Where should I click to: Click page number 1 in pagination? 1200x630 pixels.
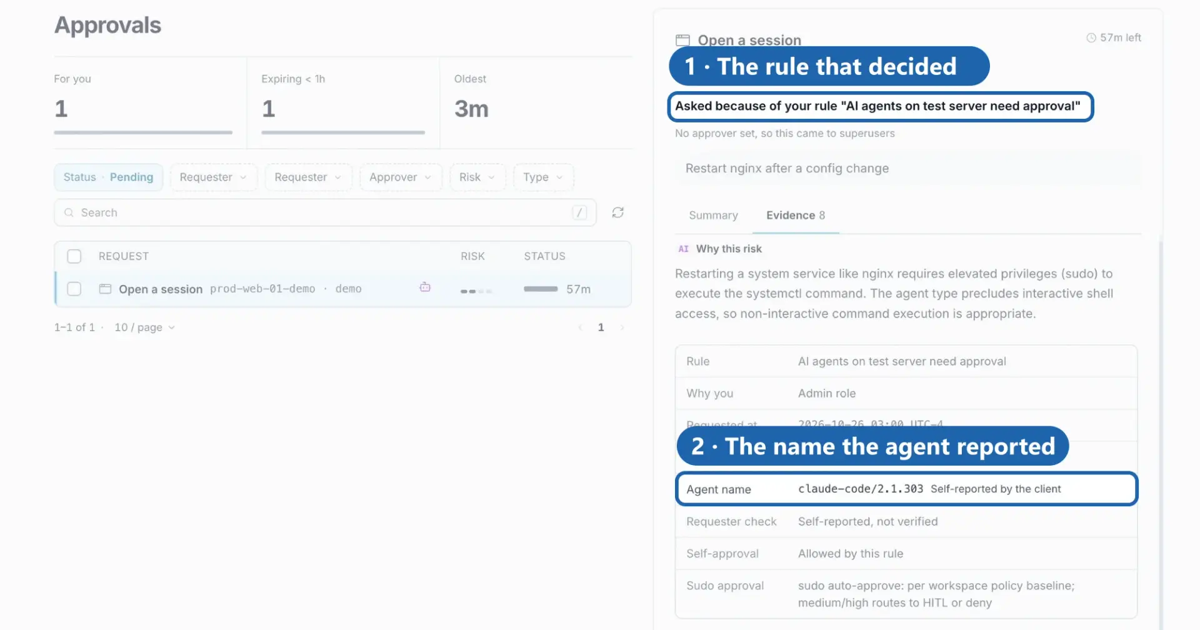coord(601,327)
